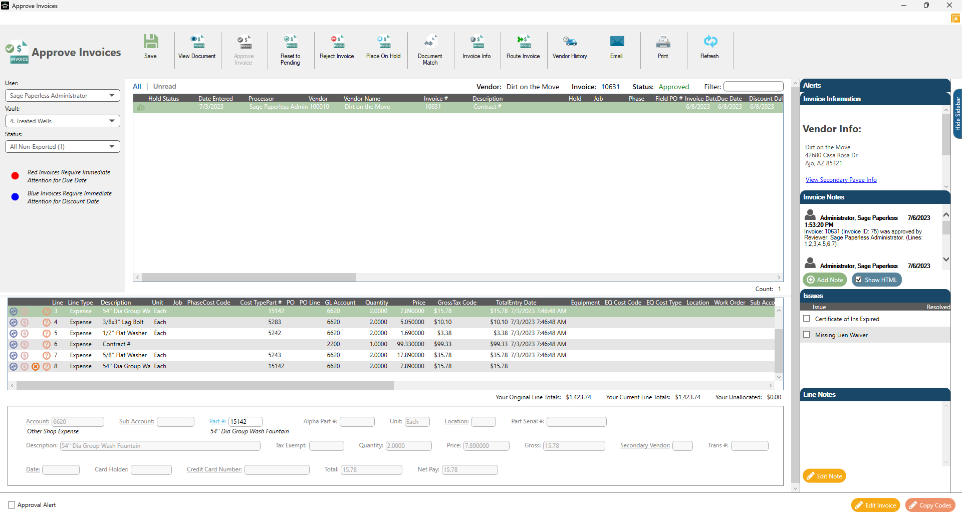Collapse the Line Notes section header
This screenshot has height=517, width=962.
pyautogui.click(x=875, y=394)
